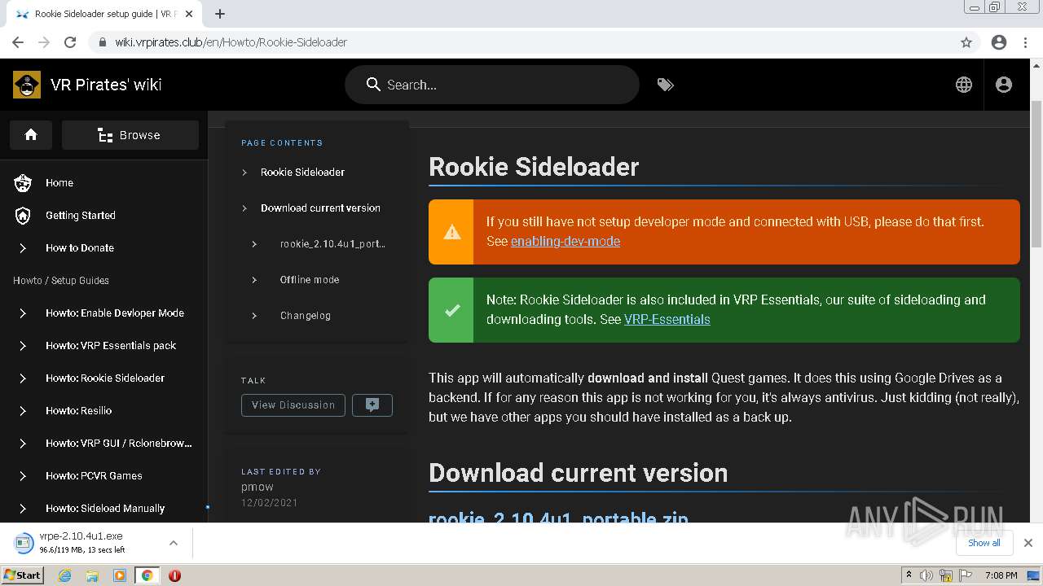
Task: Click the orange warning alert icon
Action: [x=451, y=232]
